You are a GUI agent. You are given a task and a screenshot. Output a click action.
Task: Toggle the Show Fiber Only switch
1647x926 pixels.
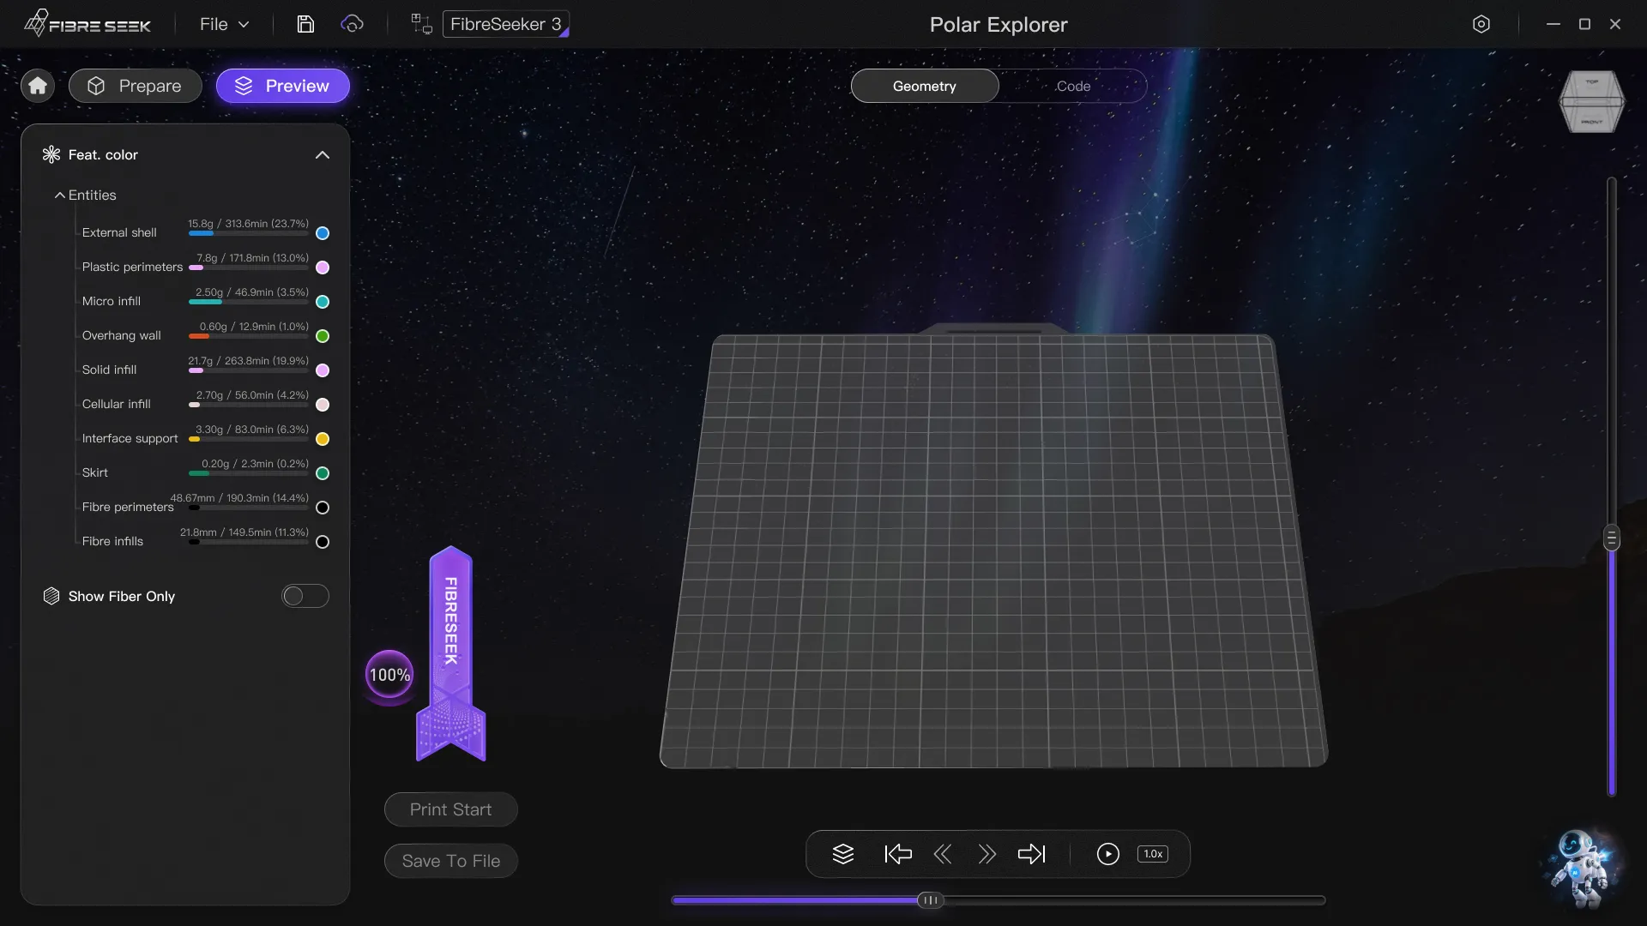(305, 596)
